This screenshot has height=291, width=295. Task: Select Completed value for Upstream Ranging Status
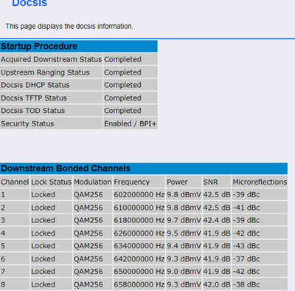131,72
